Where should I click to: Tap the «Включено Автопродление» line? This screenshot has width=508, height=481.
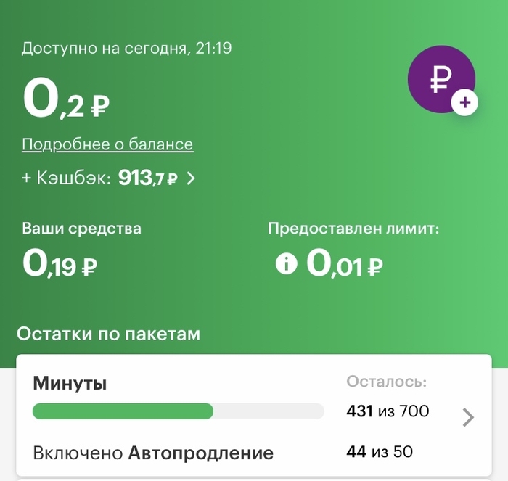pos(153,453)
